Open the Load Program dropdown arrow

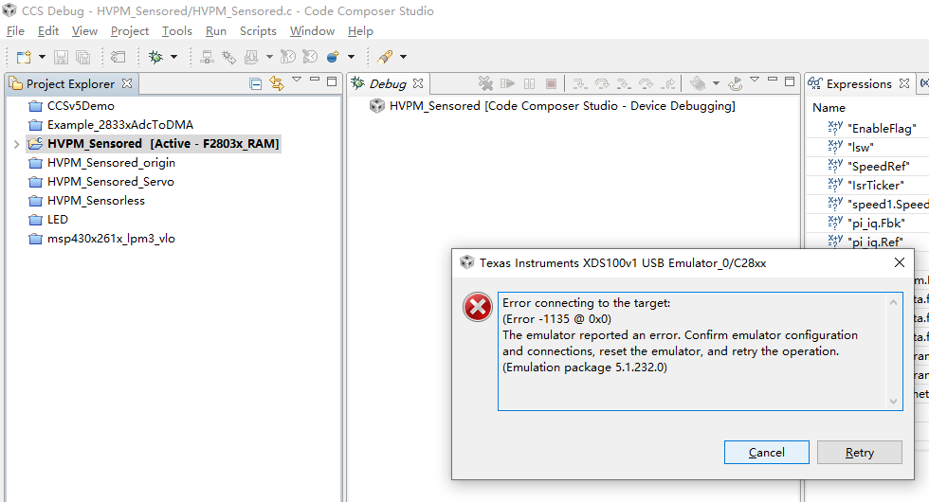(x=269, y=57)
